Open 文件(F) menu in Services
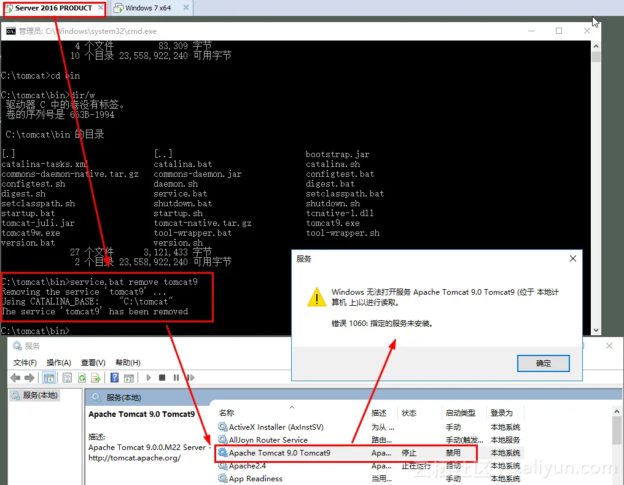Image resolution: width=624 pixels, height=485 pixels. (x=25, y=362)
